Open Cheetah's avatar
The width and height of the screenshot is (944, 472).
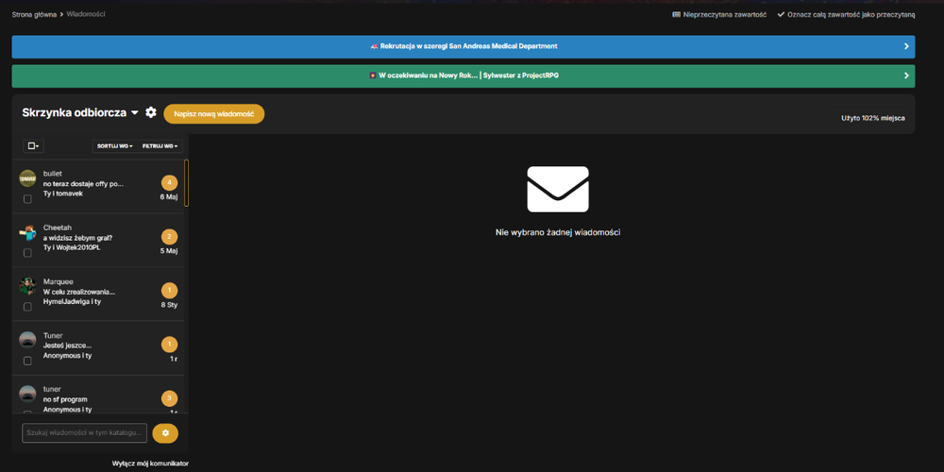point(27,232)
